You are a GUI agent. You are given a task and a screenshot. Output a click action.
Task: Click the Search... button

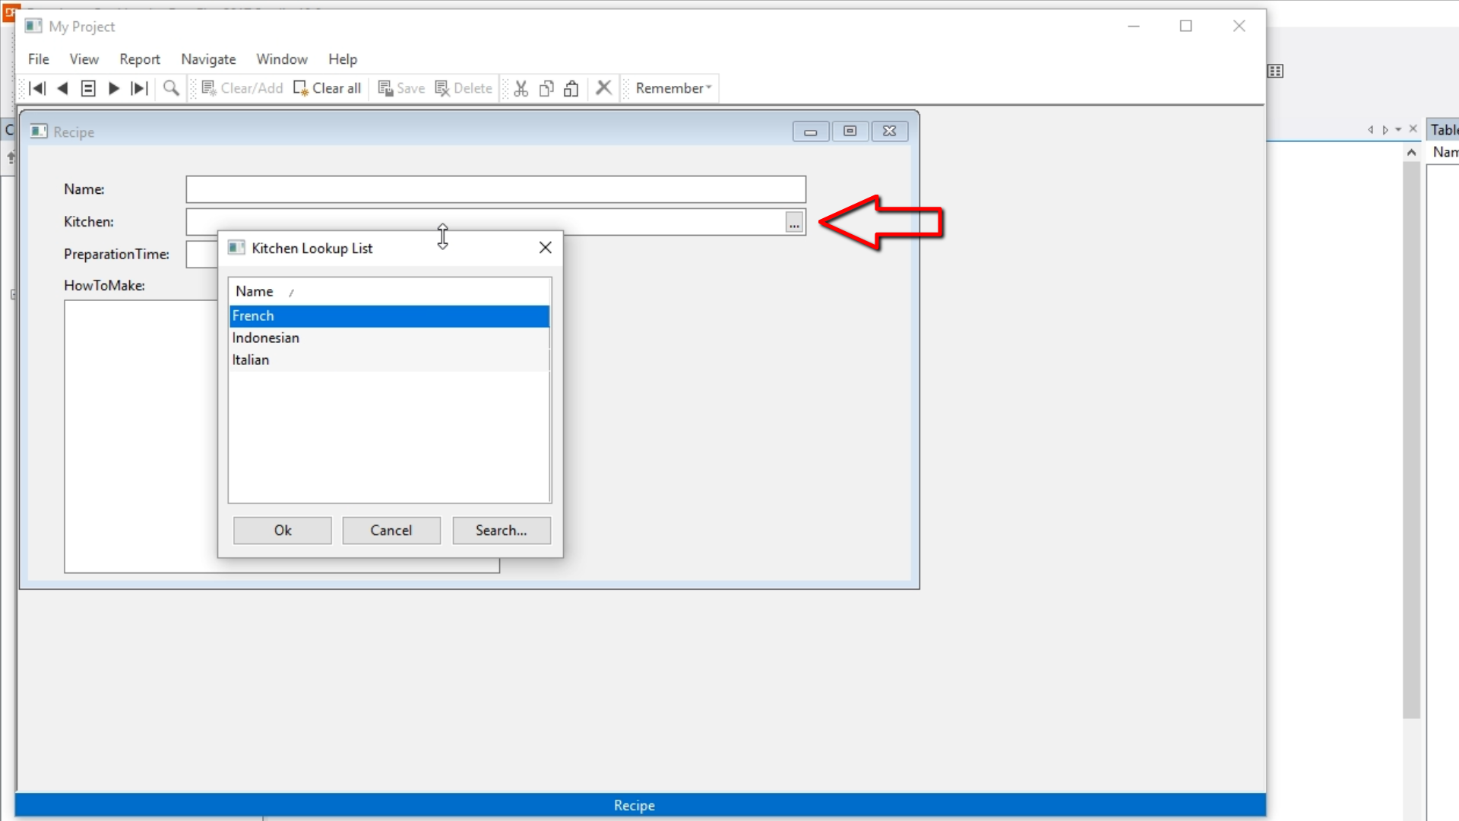click(x=501, y=531)
